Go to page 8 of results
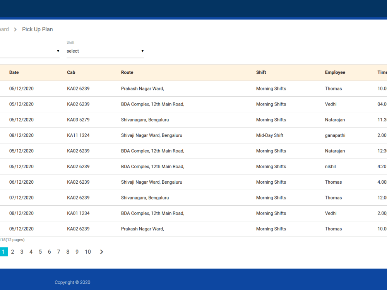This screenshot has width=387, height=290. click(x=68, y=252)
